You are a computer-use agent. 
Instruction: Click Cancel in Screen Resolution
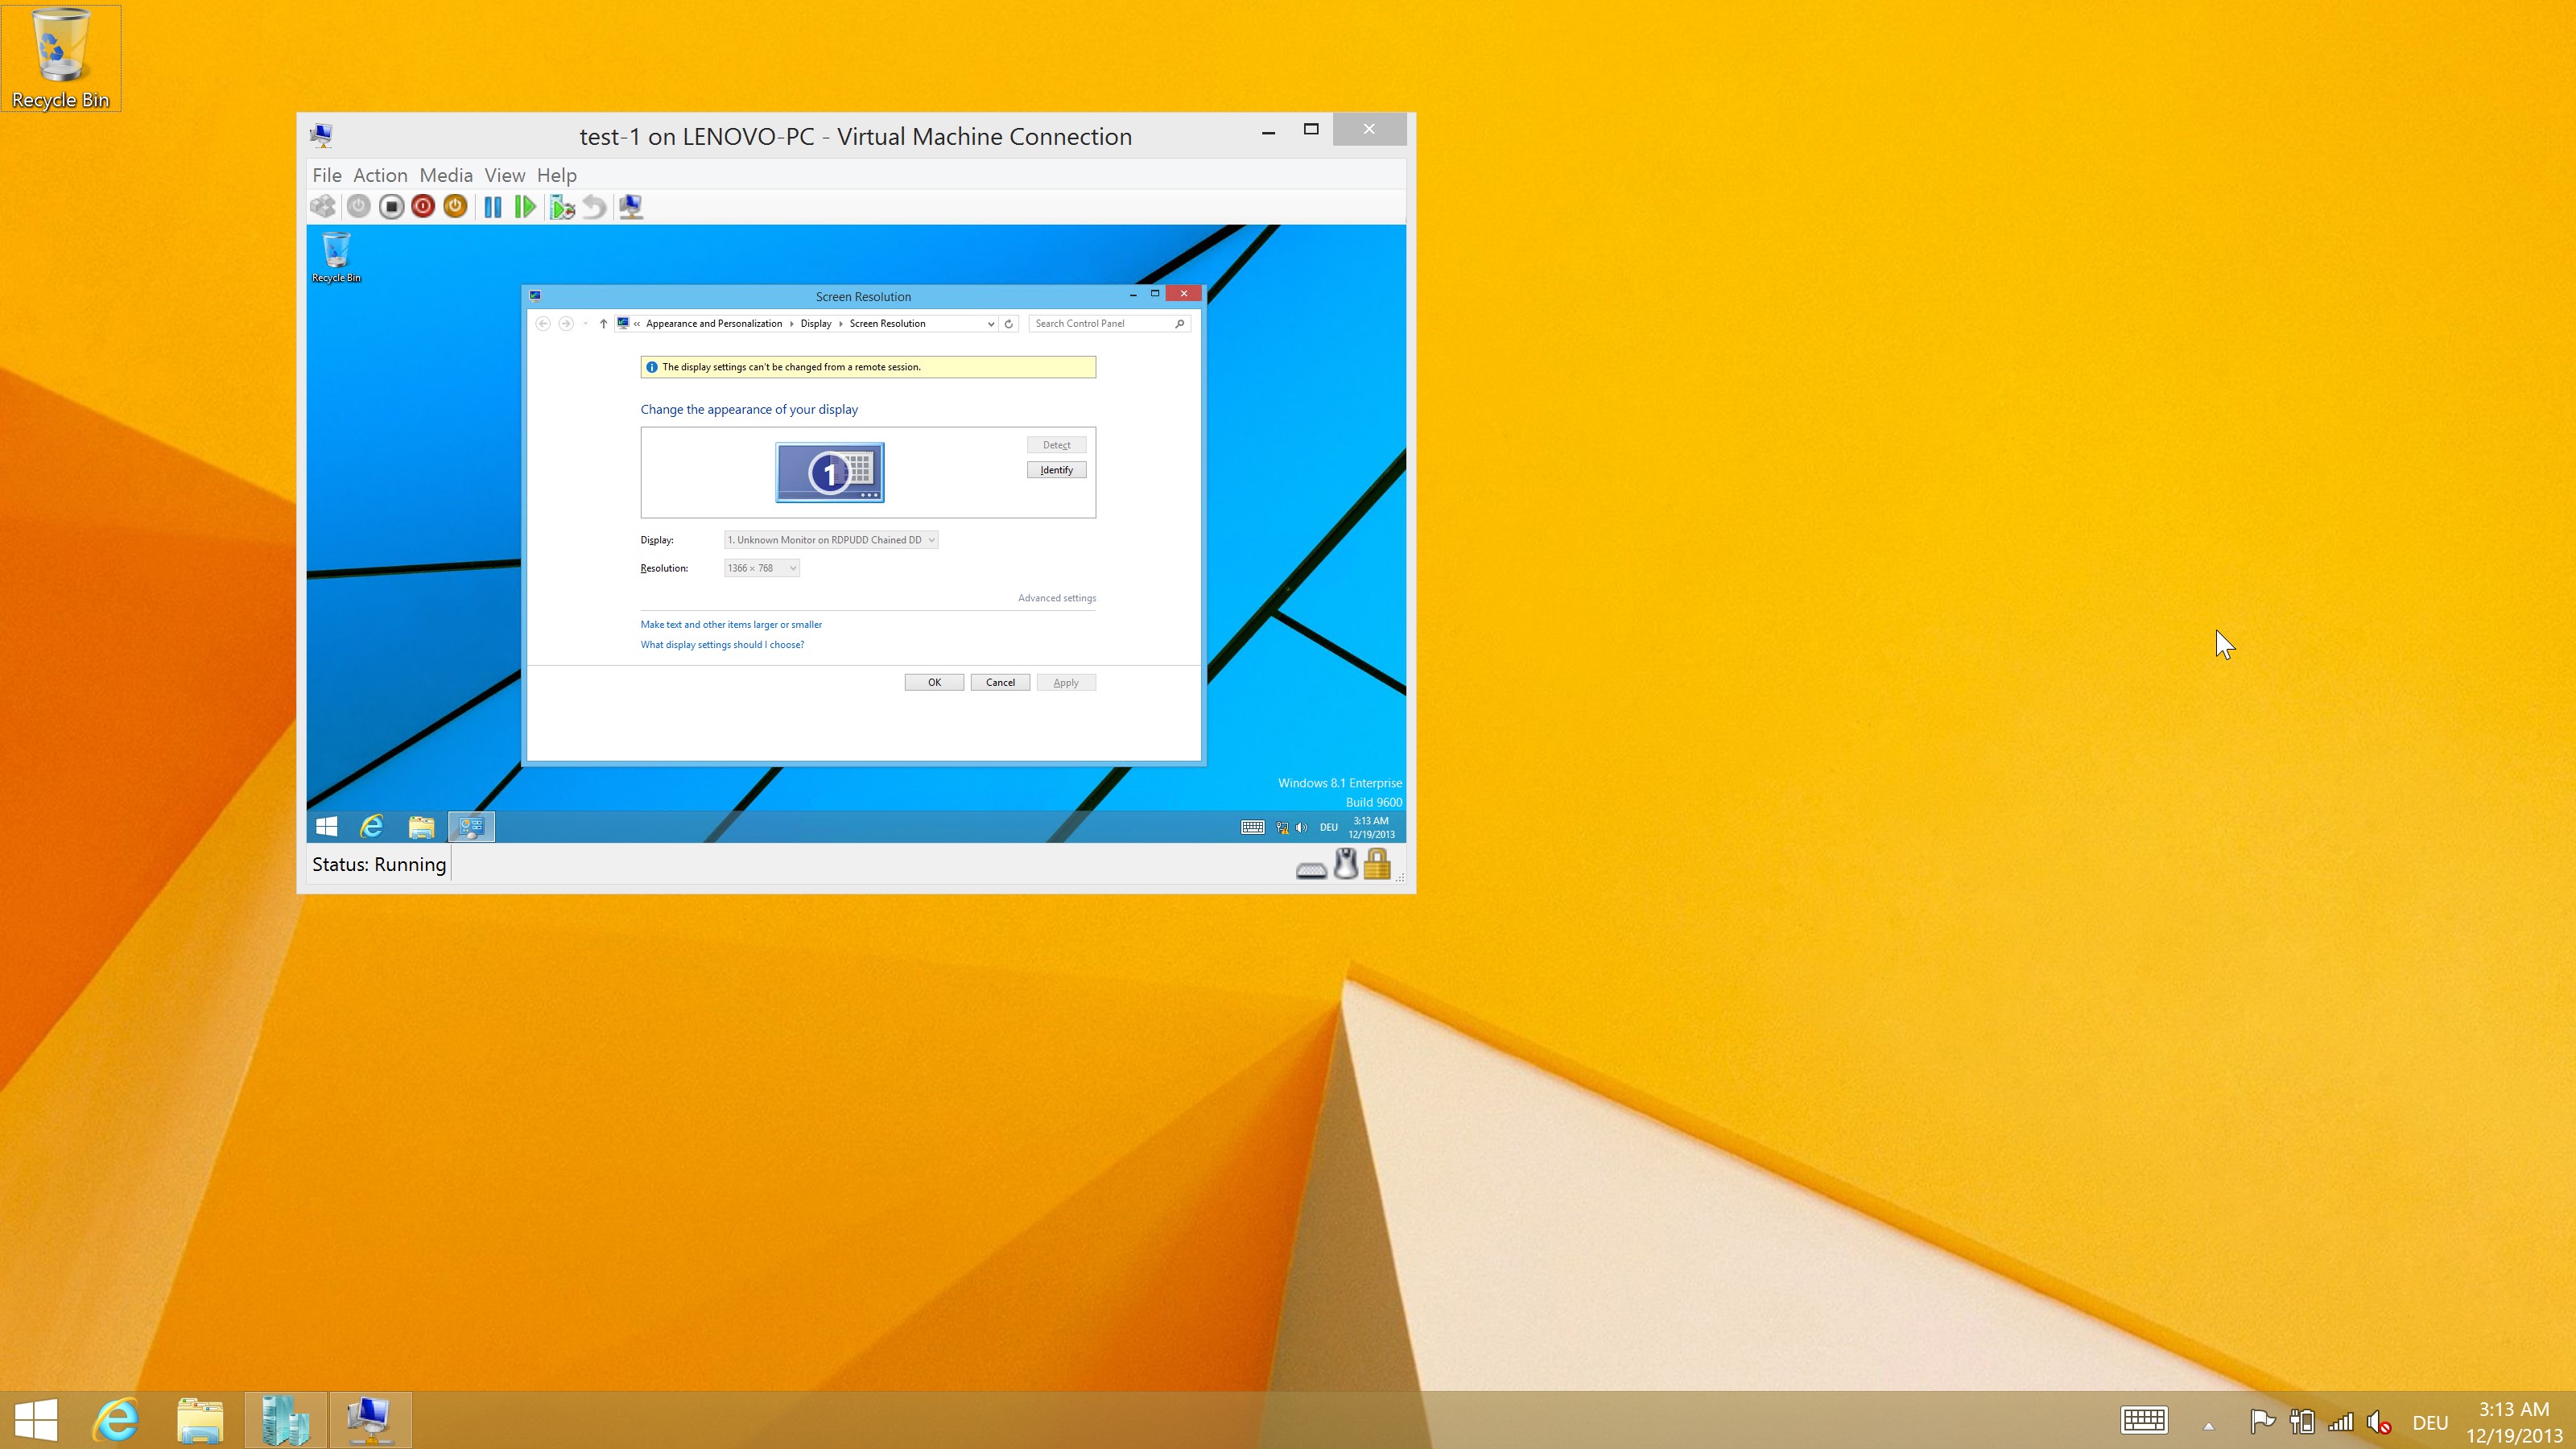click(x=1000, y=682)
